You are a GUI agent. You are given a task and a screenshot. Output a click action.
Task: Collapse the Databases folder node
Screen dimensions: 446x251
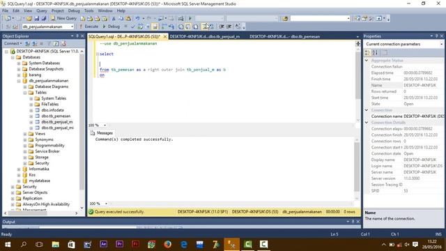click(x=13, y=57)
